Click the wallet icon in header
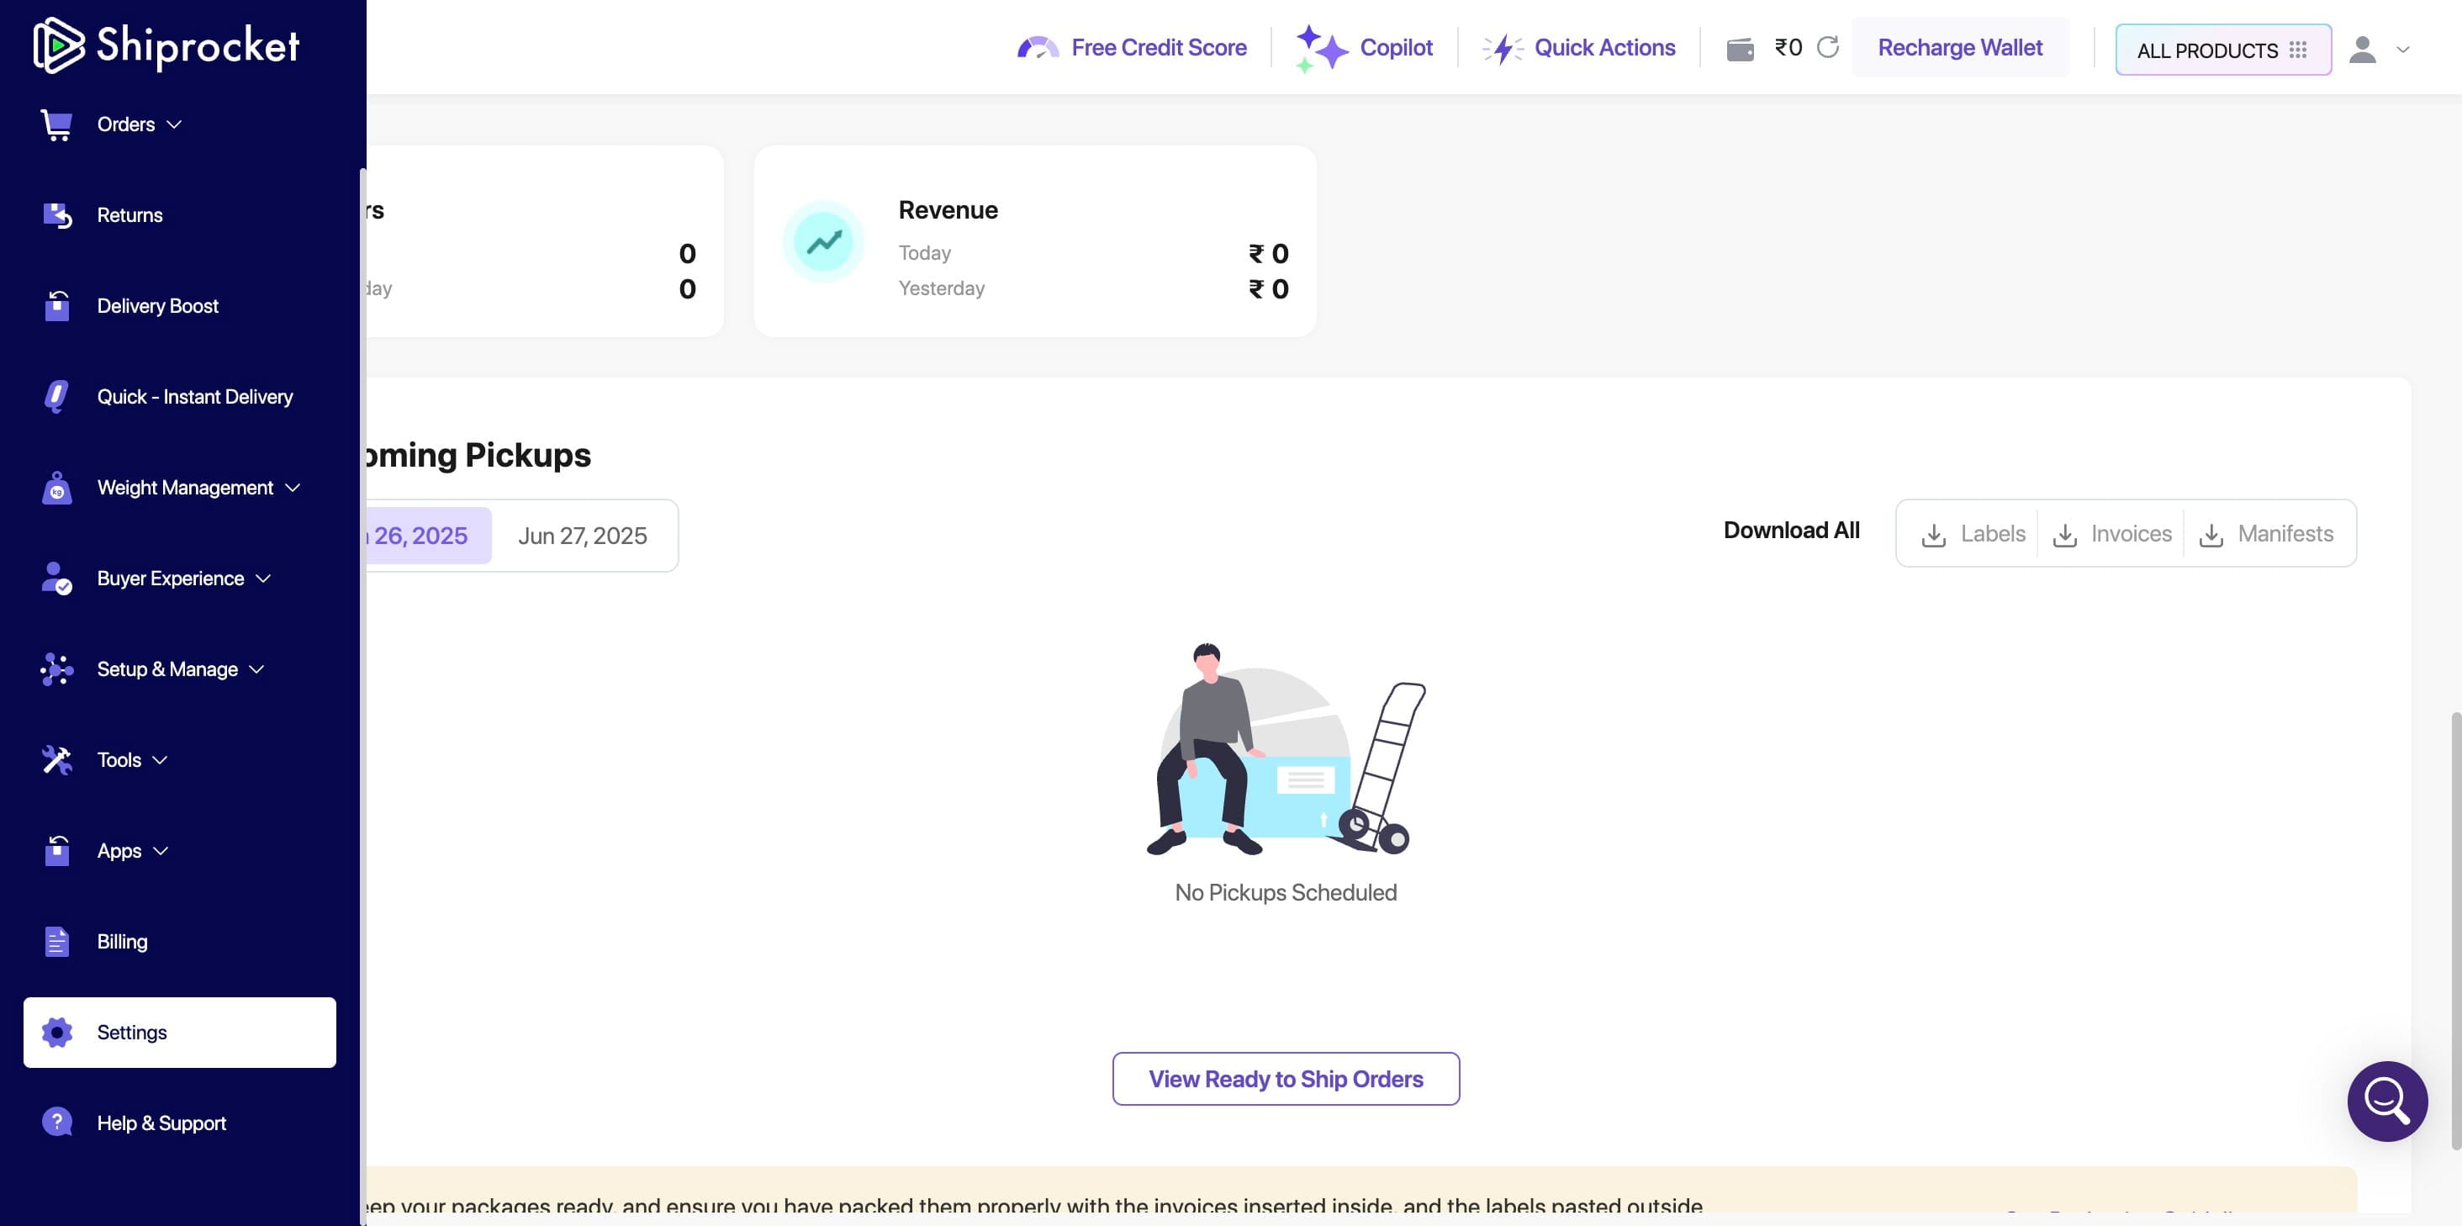 [1740, 49]
